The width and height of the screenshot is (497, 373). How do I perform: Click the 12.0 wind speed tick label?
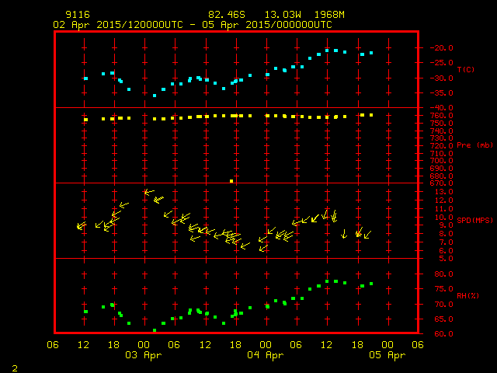click(443, 200)
